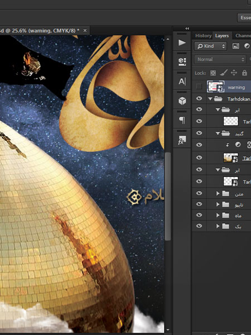Lock all with the padlock icon
251x335 pixels.
(245, 73)
